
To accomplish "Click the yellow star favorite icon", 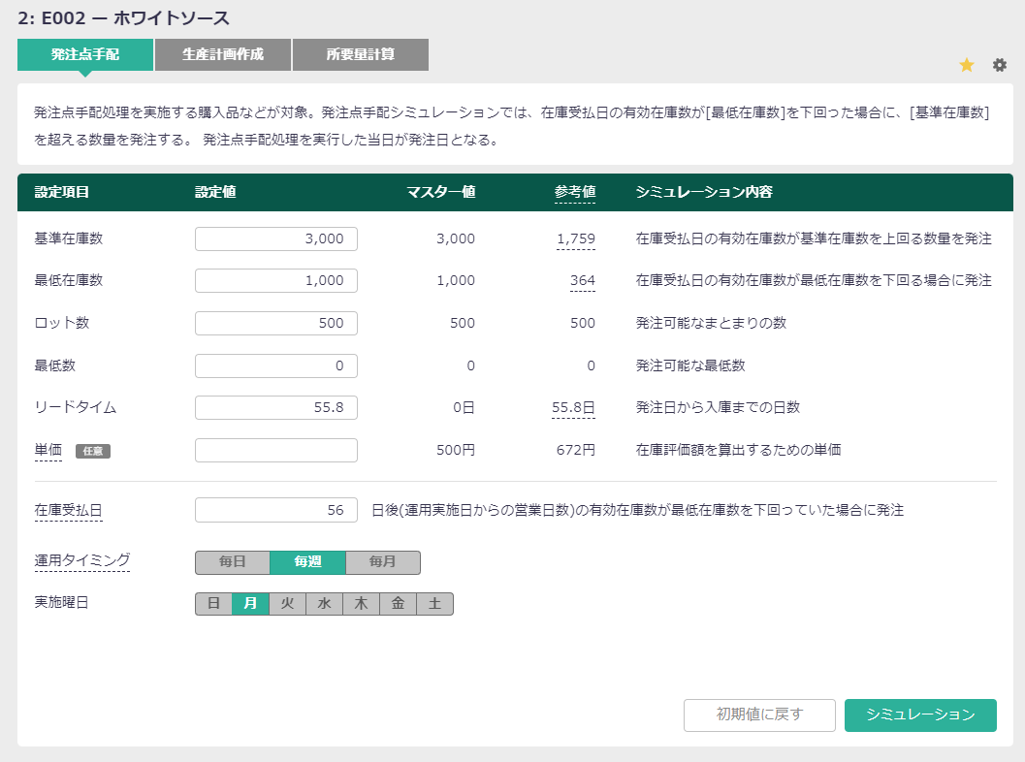I will coord(966,65).
